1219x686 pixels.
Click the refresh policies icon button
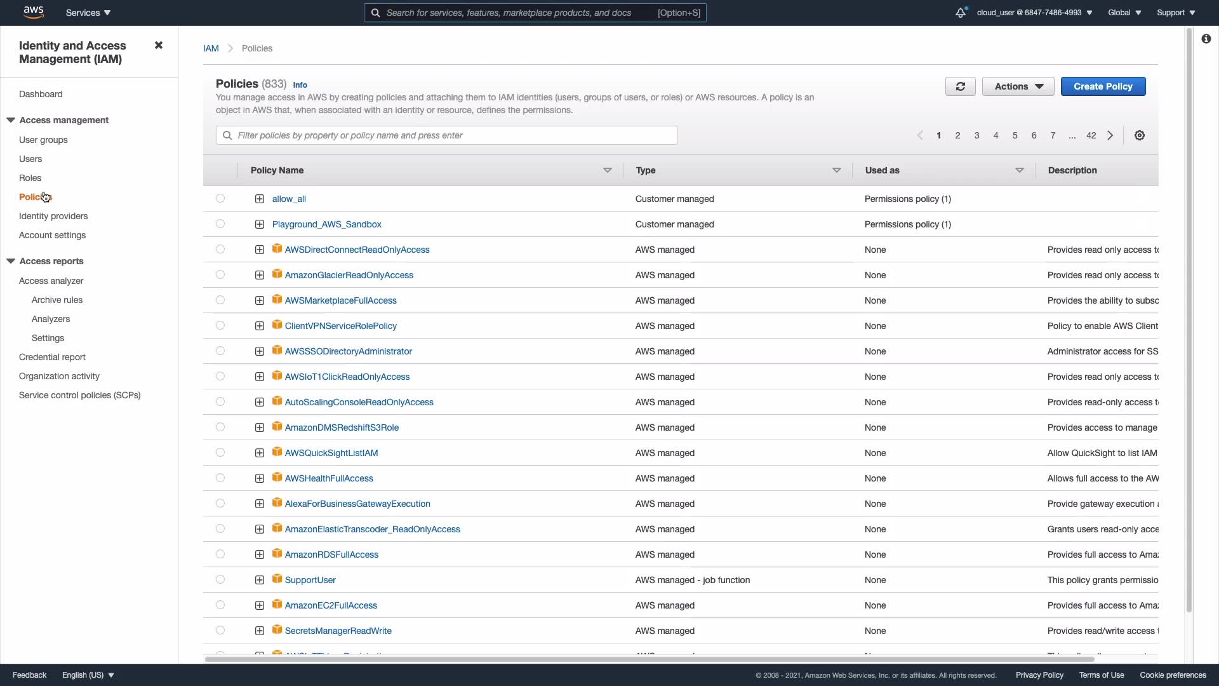(960, 86)
